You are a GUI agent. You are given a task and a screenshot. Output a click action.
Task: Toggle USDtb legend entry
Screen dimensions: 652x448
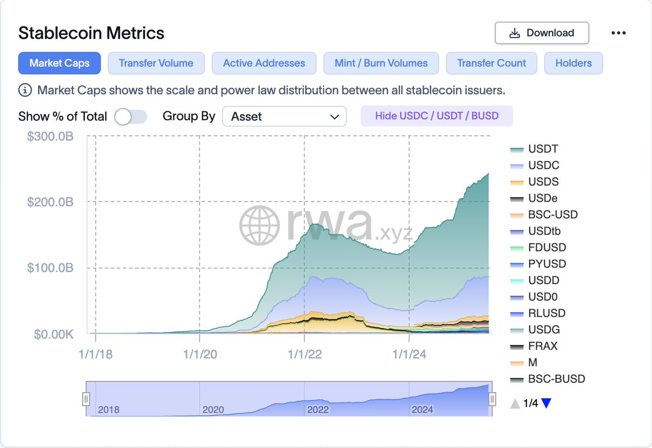coord(536,231)
